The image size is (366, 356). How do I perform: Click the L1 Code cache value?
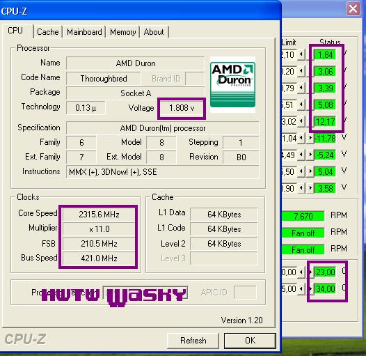pyautogui.click(x=224, y=229)
